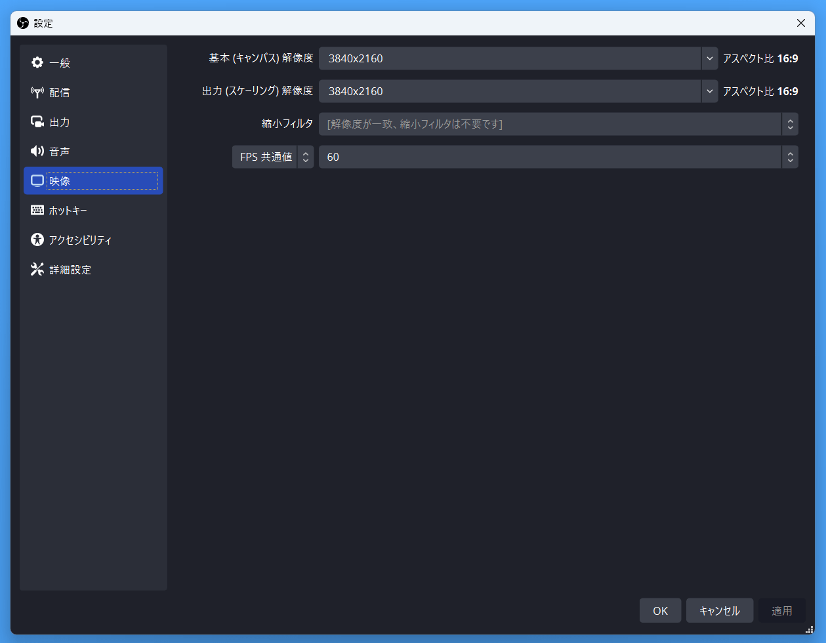Expand the base canvas resolution dropdown arrow
Image resolution: width=826 pixels, height=643 pixels.
click(x=709, y=58)
